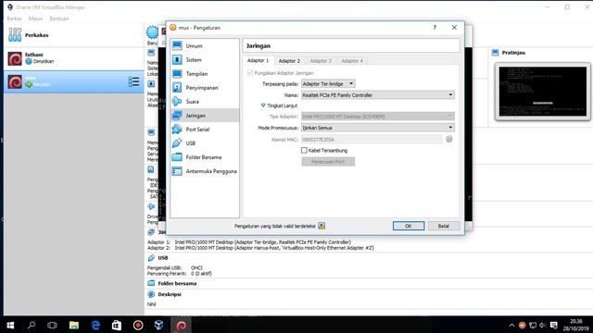Click the Pratinjau VM preview thumbnail
The width and height of the screenshot is (593, 333).
tap(543, 92)
